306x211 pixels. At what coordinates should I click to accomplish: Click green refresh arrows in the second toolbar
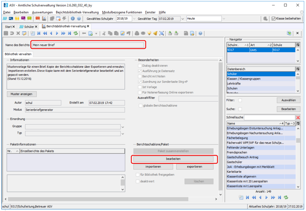(76, 33)
